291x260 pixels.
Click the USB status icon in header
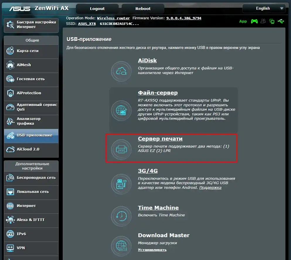[281, 21]
